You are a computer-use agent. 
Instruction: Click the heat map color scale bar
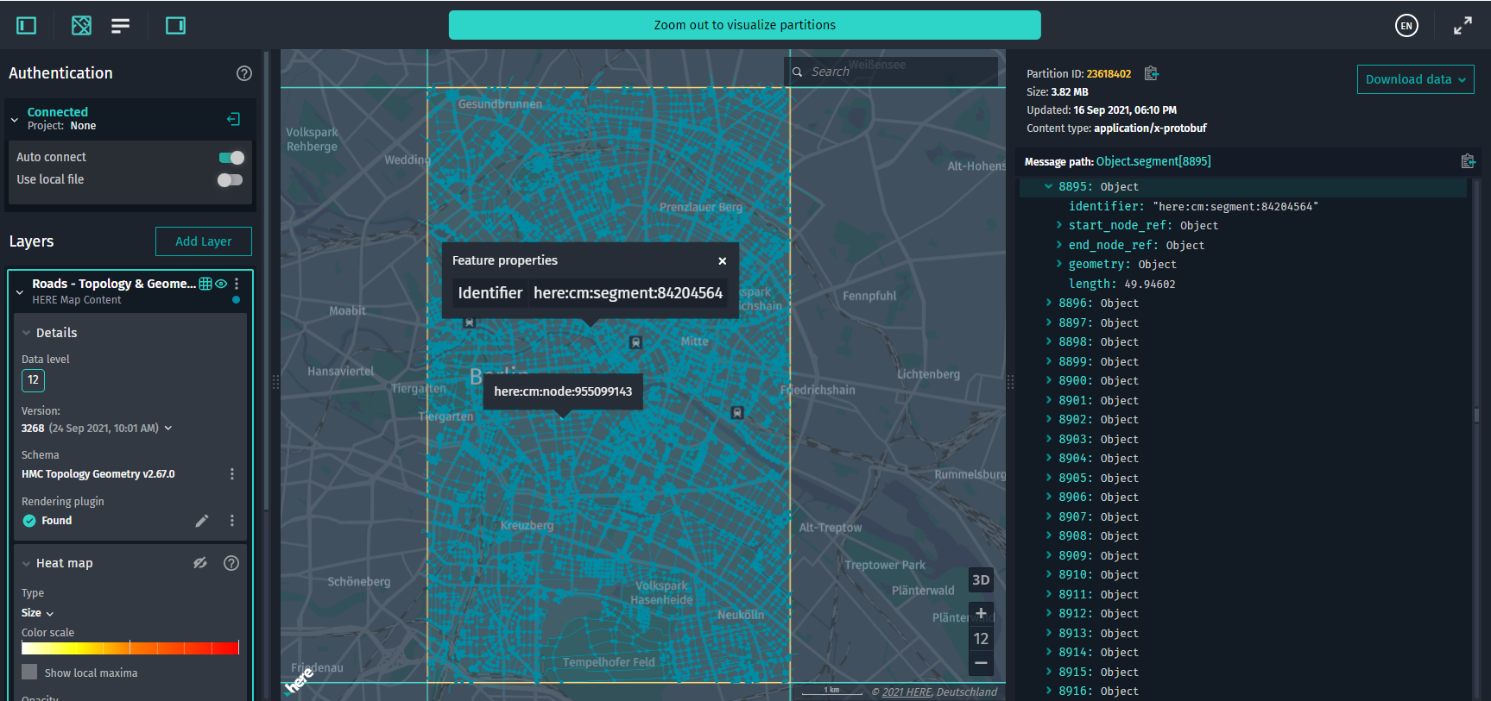click(x=130, y=648)
